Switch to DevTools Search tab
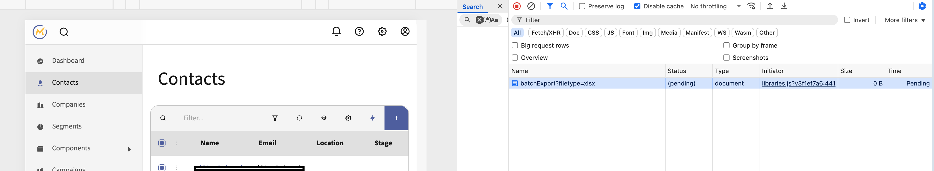 472,7
